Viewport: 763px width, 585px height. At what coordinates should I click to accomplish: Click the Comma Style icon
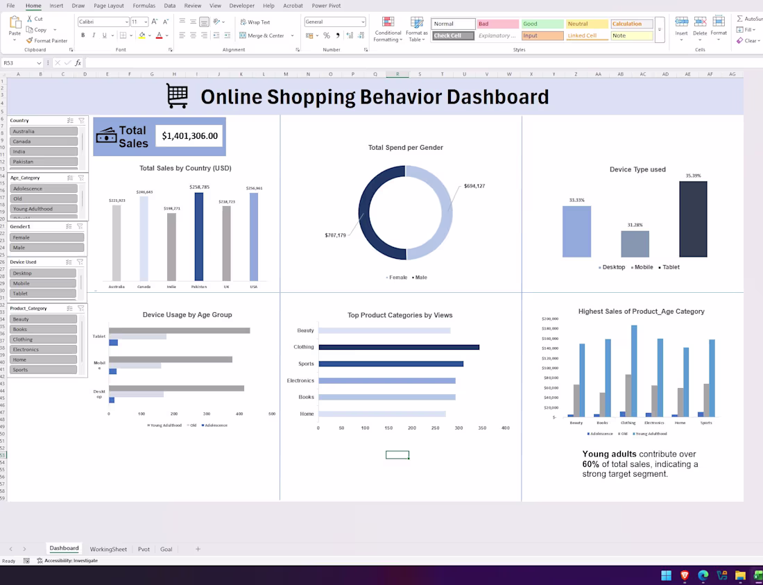(x=338, y=35)
